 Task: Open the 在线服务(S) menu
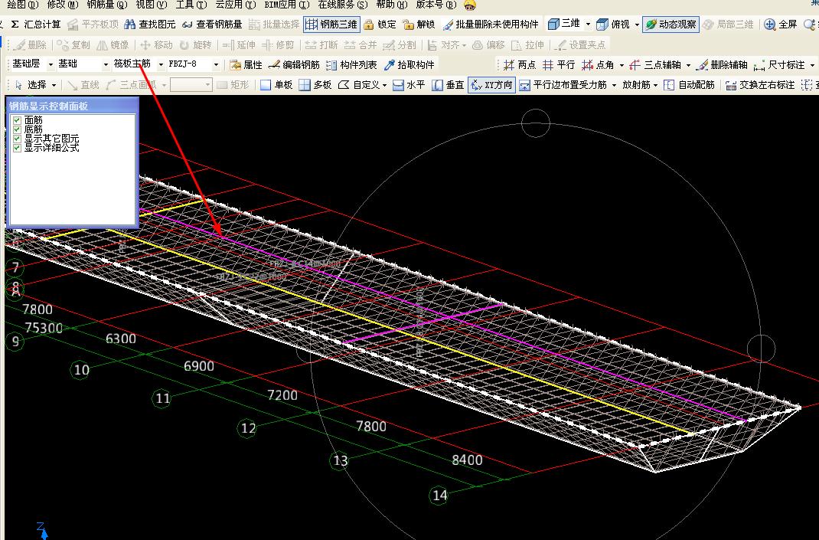[343, 5]
